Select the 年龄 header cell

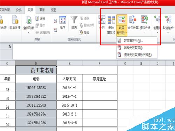coord(7,79)
